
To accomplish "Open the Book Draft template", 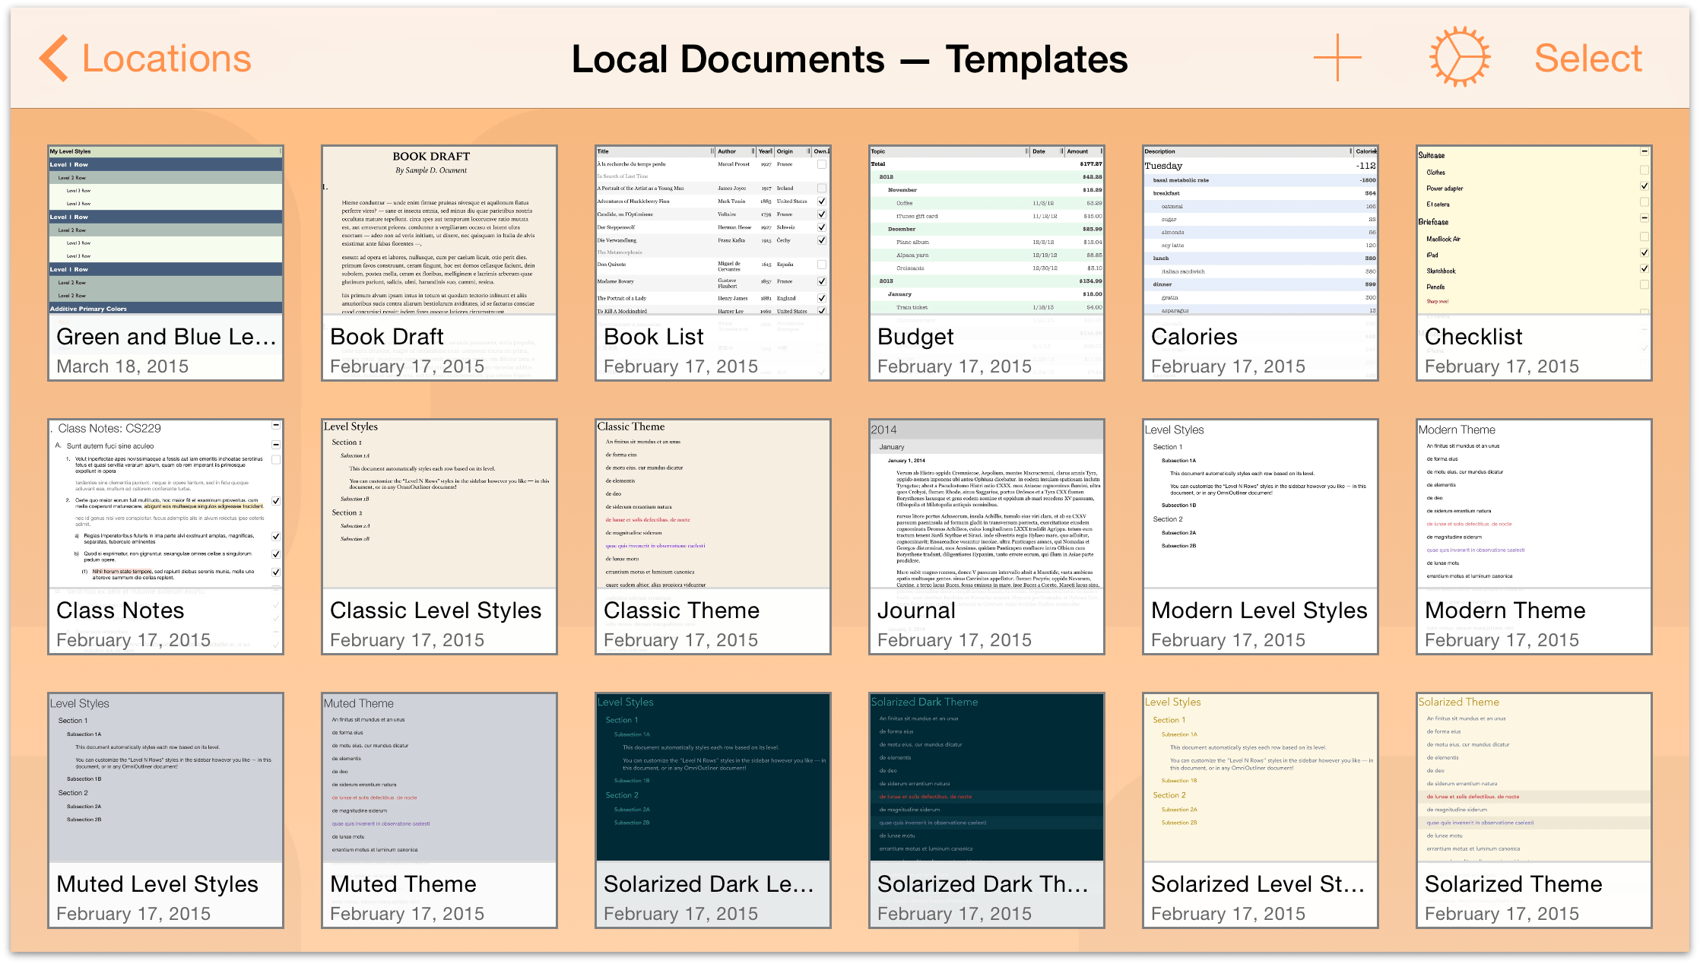I will pyautogui.click(x=439, y=263).
